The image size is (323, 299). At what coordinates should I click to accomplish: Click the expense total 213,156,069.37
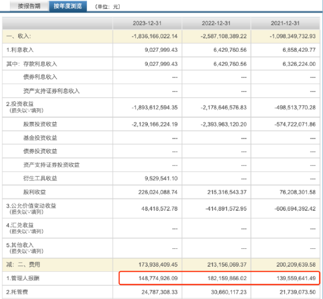pos(227,265)
